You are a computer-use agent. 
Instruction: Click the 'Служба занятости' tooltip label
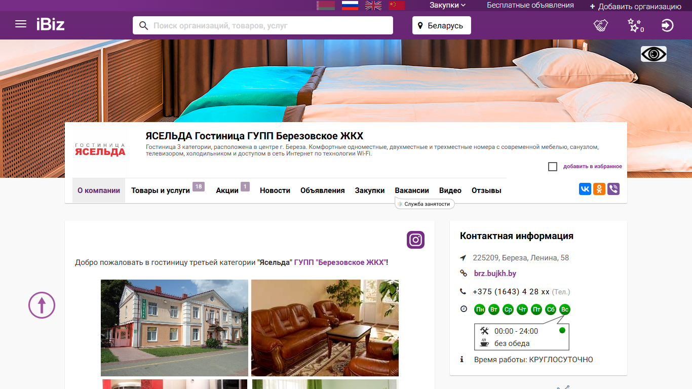[425, 204]
